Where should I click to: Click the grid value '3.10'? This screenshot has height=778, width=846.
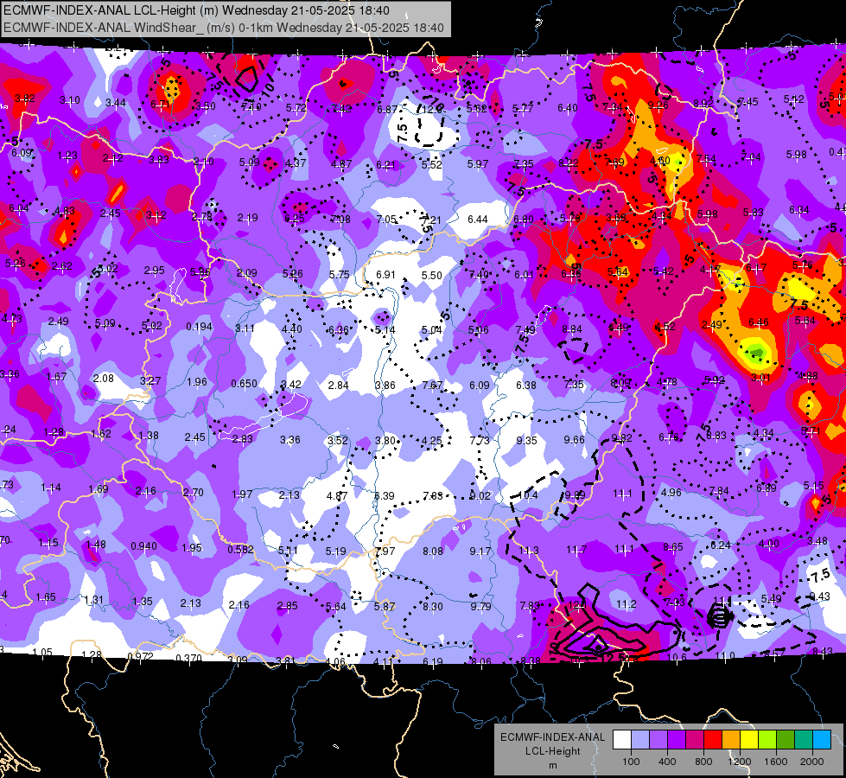(x=70, y=100)
